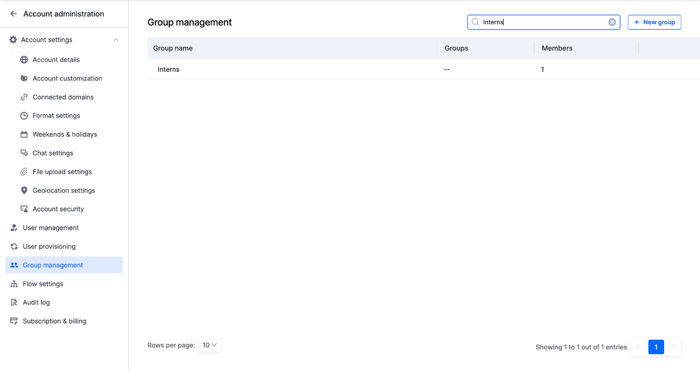Image resolution: width=700 pixels, height=371 pixels.
Task: Go to next page of groups
Action: pos(674,347)
